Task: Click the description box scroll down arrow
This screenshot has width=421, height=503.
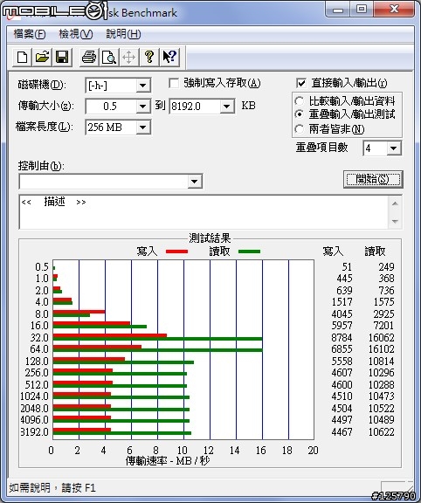Action: (395, 221)
